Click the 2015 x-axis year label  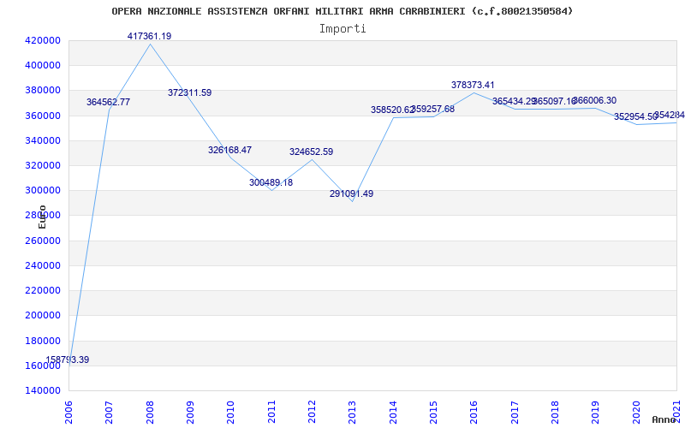click(x=433, y=413)
